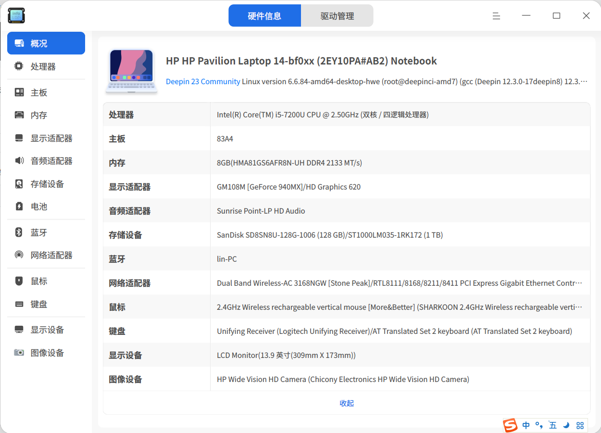Click the moon icon in IME bar

click(566, 425)
